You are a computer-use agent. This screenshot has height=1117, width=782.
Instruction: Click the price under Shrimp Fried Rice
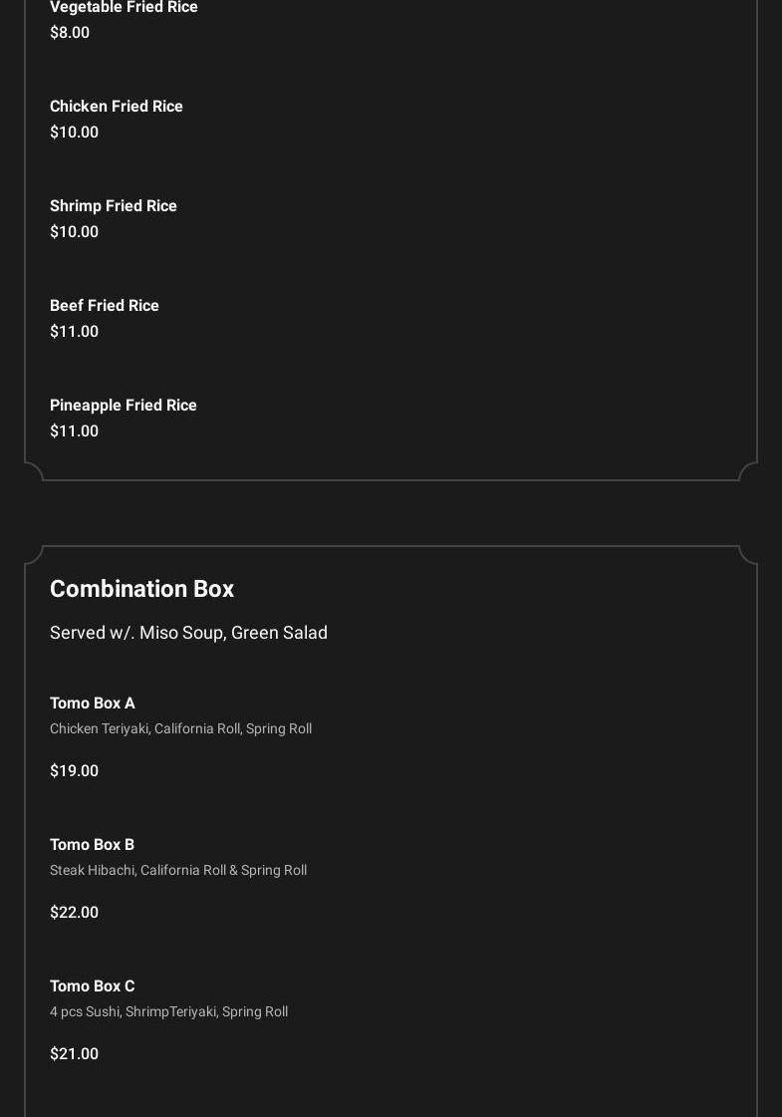74,232
